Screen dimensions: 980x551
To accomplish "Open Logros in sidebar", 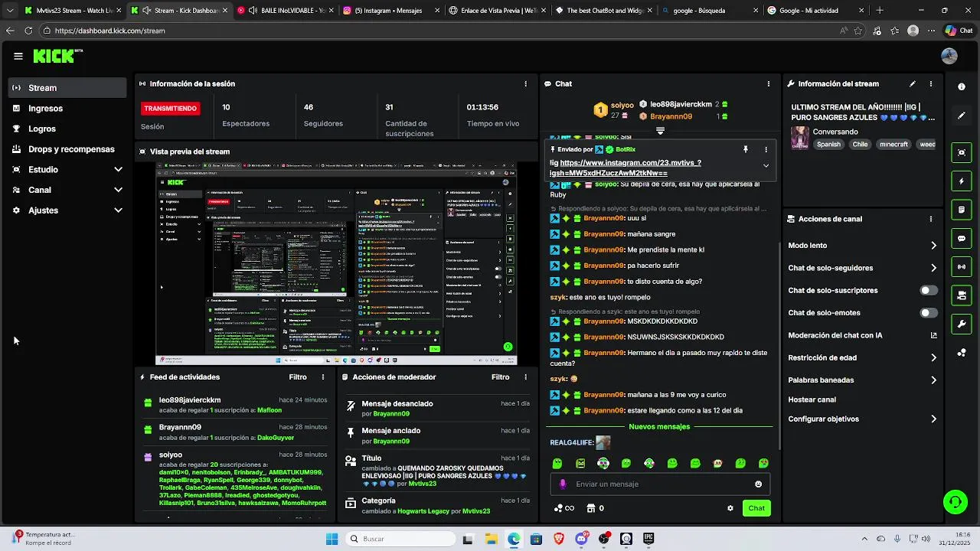I will 67,129.
